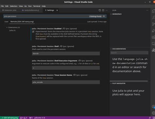155x119 pixels.
Task: Edit the Shell Execution Argument field
Action: pos(66,68)
